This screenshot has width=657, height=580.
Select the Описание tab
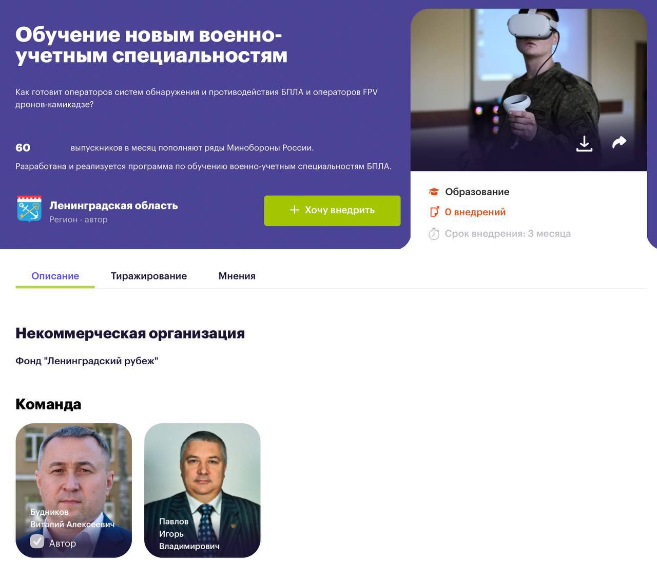point(55,276)
